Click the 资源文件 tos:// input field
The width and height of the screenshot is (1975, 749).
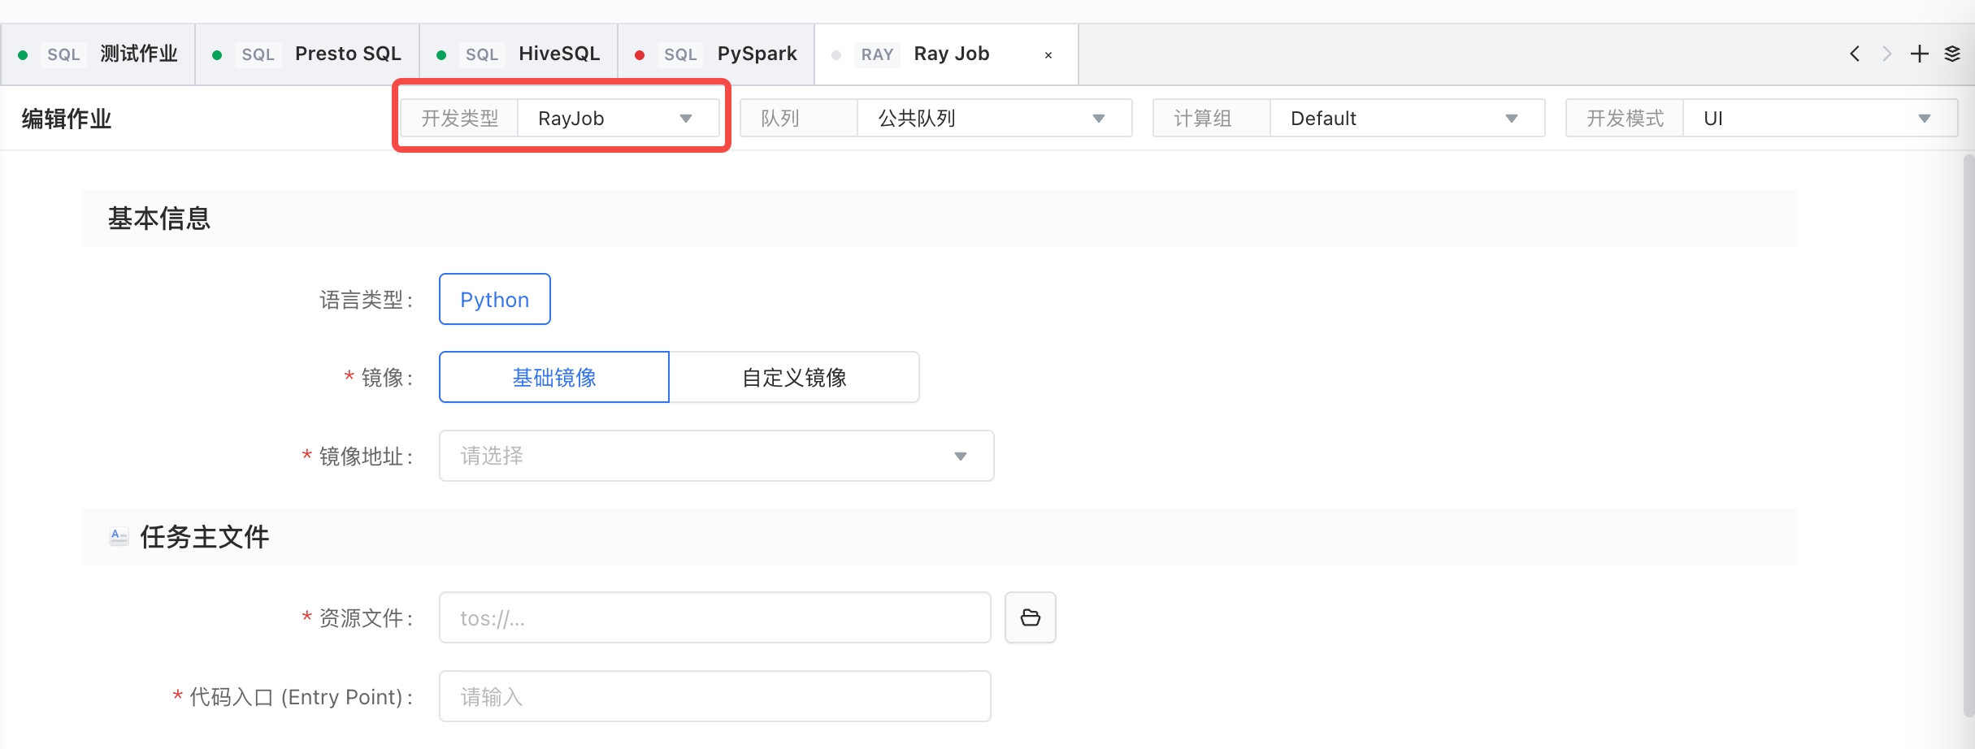pyautogui.click(x=714, y=618)
